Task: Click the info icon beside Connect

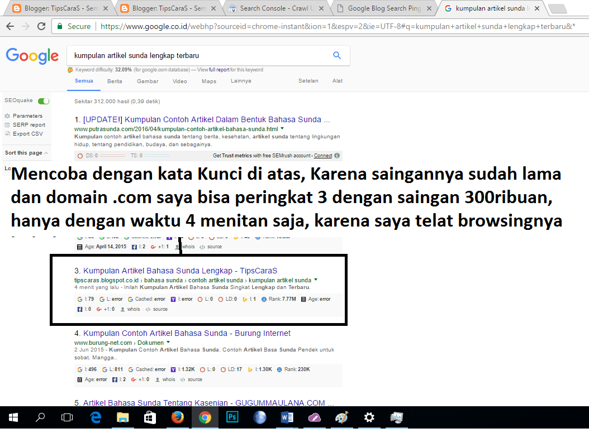Action: (337, 156)
